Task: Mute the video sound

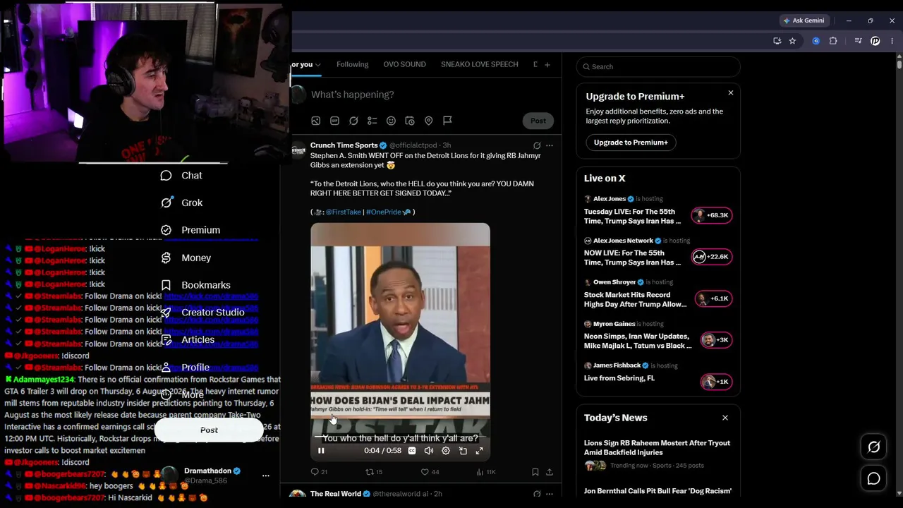Action: (x=429, y=451)
